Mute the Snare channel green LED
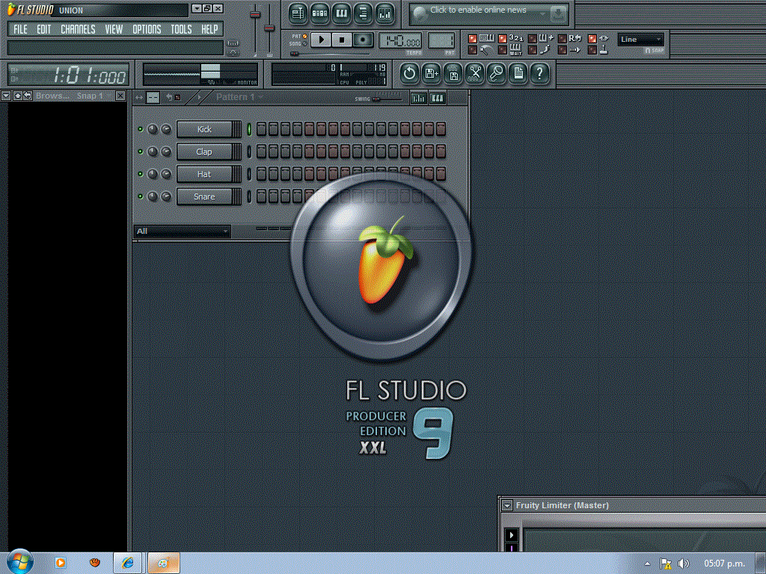The image size is (766, 574). tap(140, 197)
